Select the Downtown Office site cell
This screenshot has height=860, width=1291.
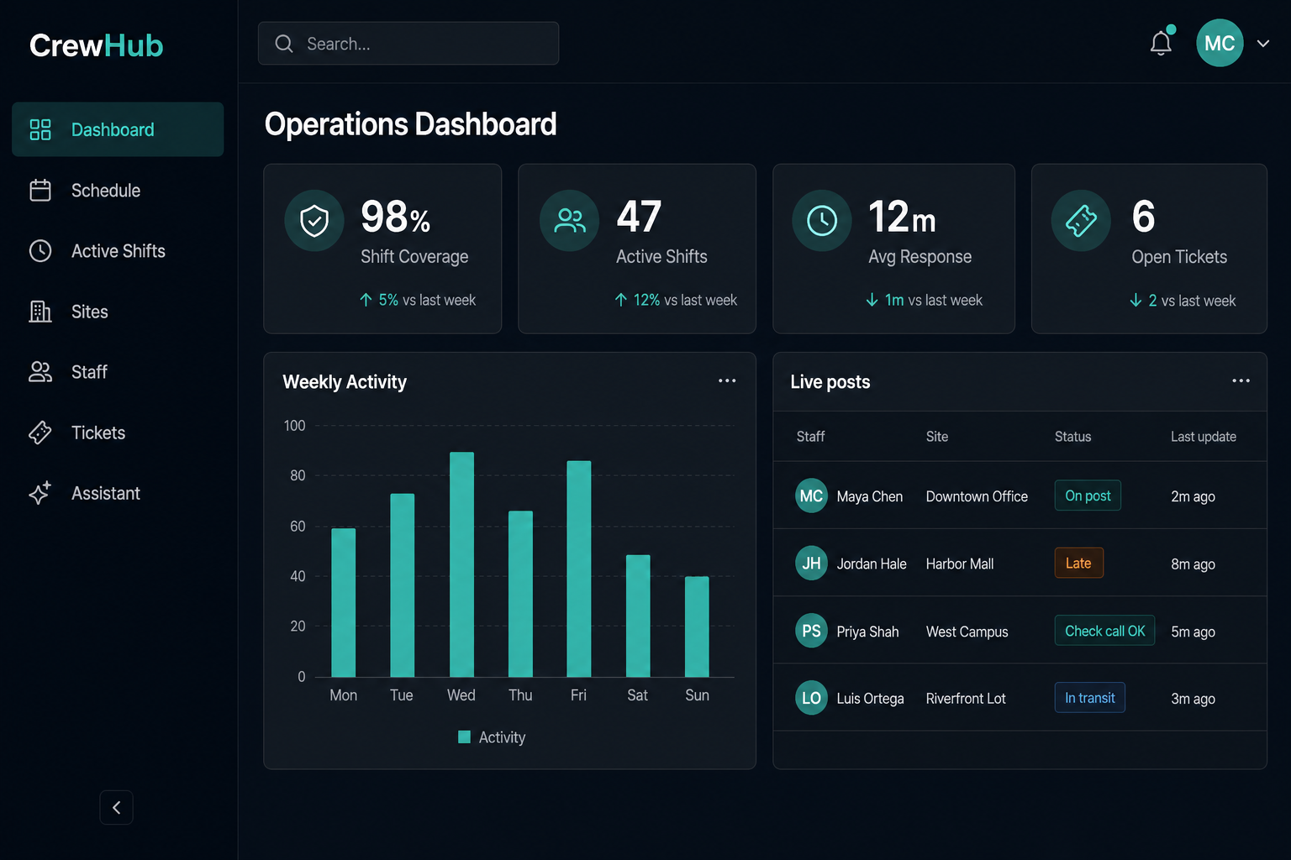[x=977, y=496]
